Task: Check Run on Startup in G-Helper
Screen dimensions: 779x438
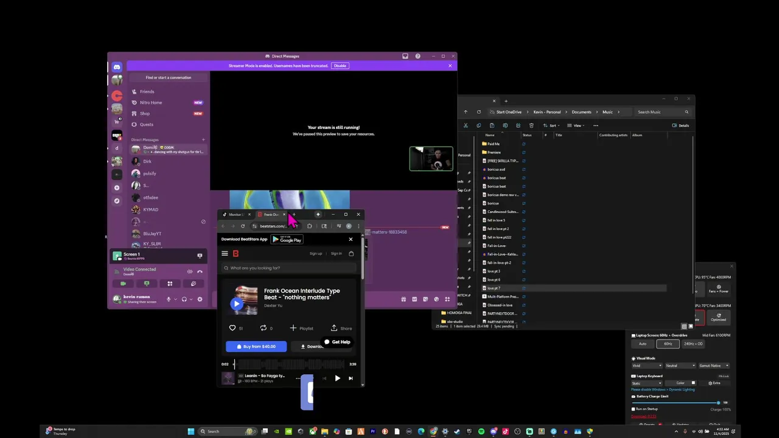Action: click(x=634, y=409)
